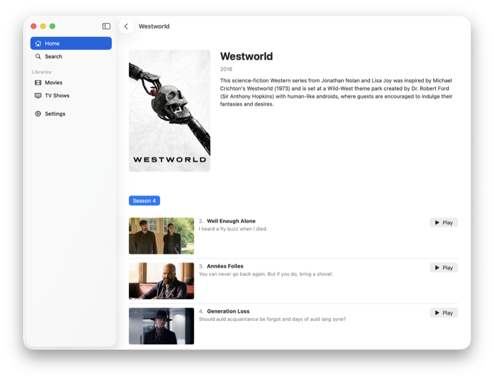Select the Années Folles episode title

225,266
